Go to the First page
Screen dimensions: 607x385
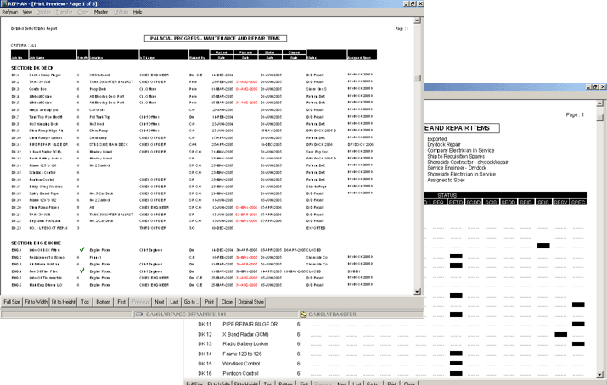pos(122,301)
